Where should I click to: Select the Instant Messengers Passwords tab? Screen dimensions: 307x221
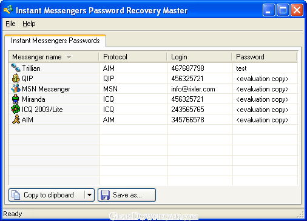pos(55,41)
